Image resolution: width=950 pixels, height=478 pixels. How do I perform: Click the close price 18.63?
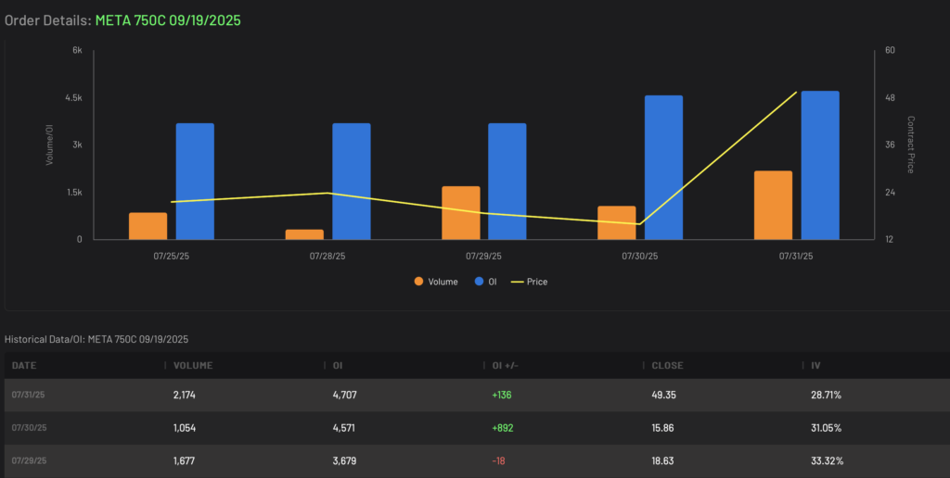click(662, 460)
